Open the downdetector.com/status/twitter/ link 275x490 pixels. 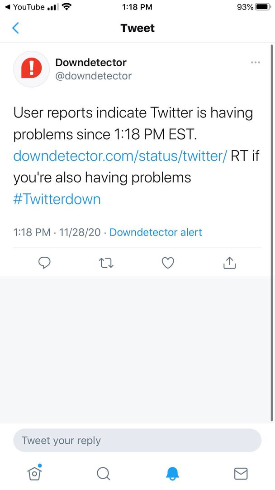(x=120, y=156)
